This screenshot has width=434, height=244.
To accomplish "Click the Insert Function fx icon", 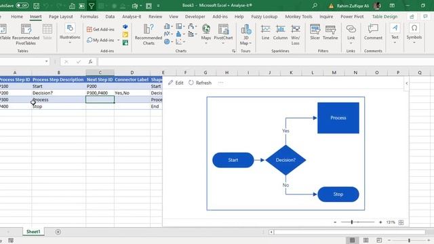I will coord(90,62).
